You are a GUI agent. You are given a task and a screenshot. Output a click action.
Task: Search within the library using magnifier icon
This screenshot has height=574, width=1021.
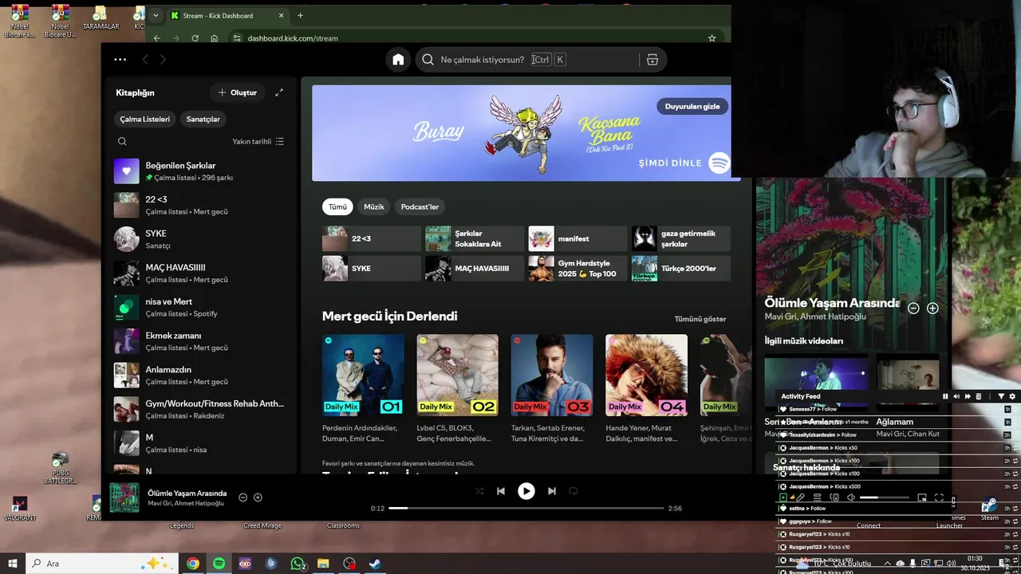coord(122,141)
